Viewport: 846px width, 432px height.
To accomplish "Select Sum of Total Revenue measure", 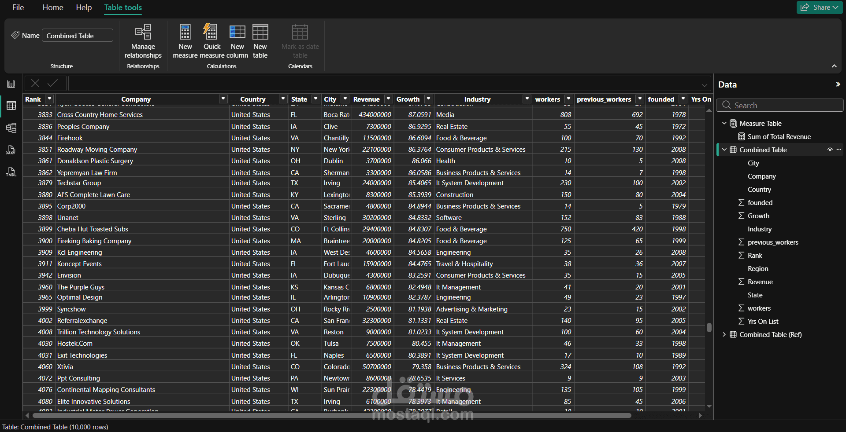I will click(x=779, y=137).
